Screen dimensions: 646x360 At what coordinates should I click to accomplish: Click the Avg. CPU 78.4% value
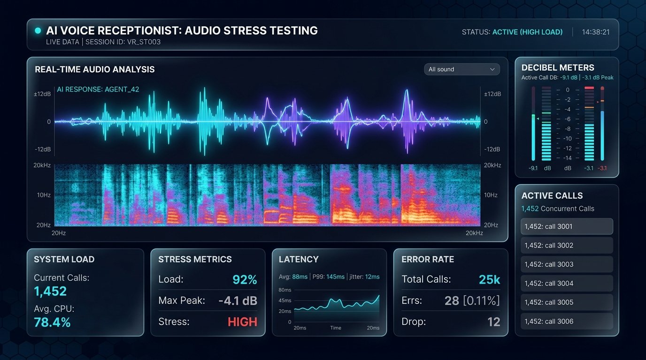52,322
